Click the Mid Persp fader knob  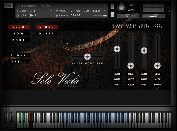[144, 50]
